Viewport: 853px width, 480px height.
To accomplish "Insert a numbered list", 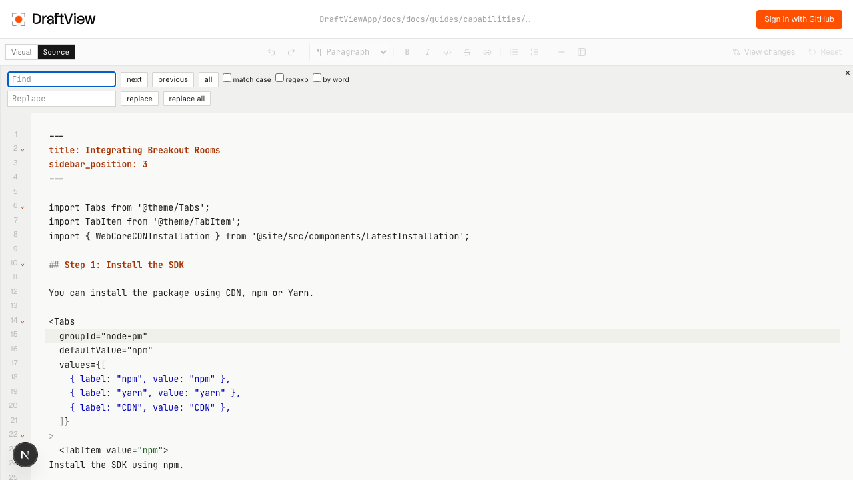I will 534,52.
